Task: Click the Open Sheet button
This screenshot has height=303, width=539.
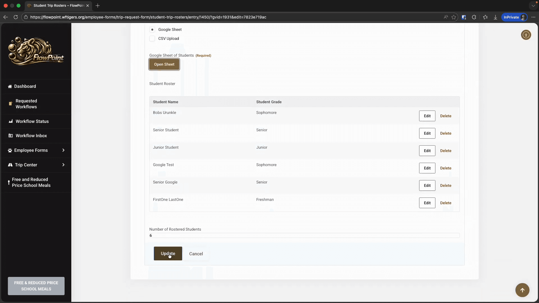Action: pyautogui.click(x=164, y=64)
